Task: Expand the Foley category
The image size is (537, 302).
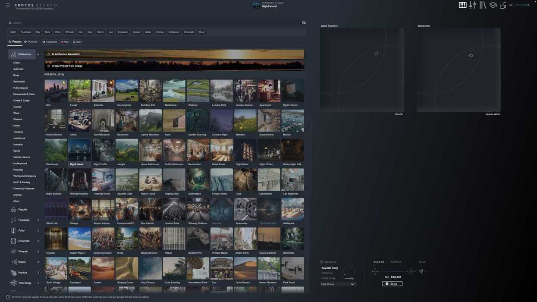Action: coord(38,231)
